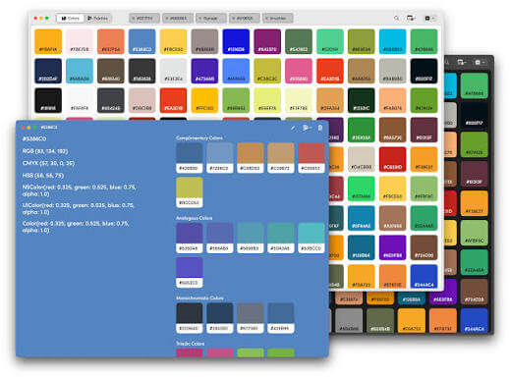Image resolution: width=510 pixels, height=378 pixels.
Task: Select the olive swatch in dark window's bottom row
Action: (380, 321)
